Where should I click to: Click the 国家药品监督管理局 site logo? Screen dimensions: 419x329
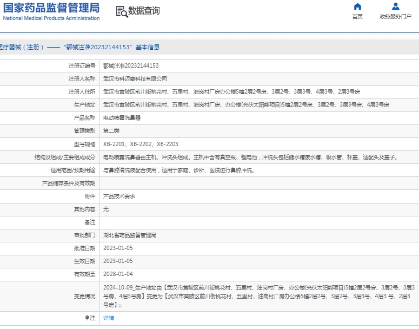[51, 8]
